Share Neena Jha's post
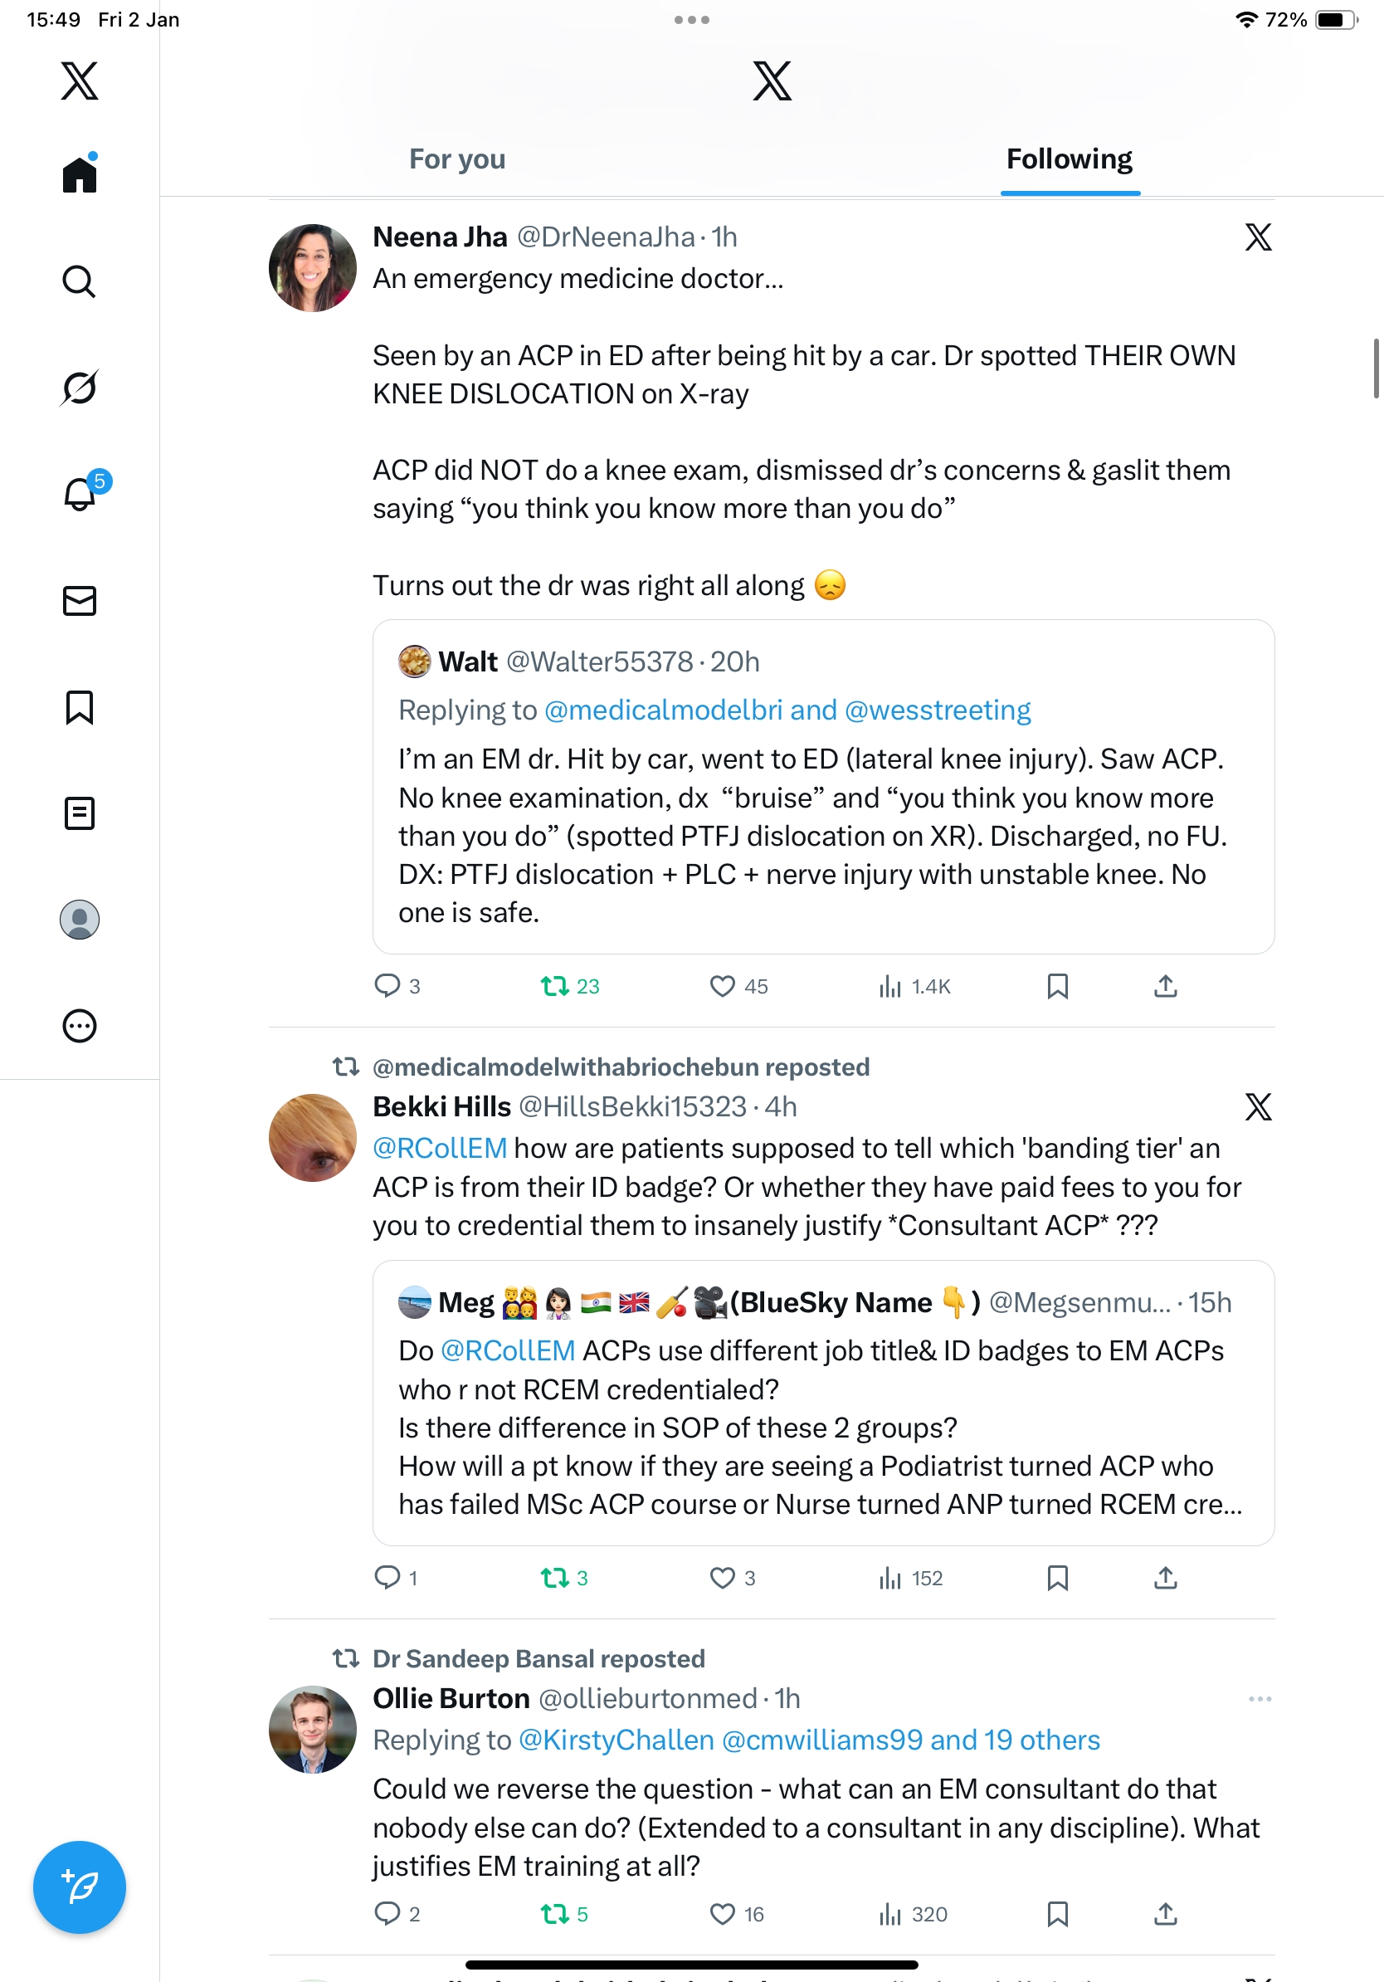Image resolution: width=1384 pixels, height=1982 pixels. (x=1165, y=986)
